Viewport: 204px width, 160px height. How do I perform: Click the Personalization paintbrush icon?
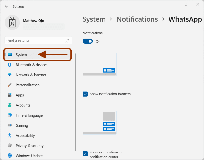click(10, 85)
